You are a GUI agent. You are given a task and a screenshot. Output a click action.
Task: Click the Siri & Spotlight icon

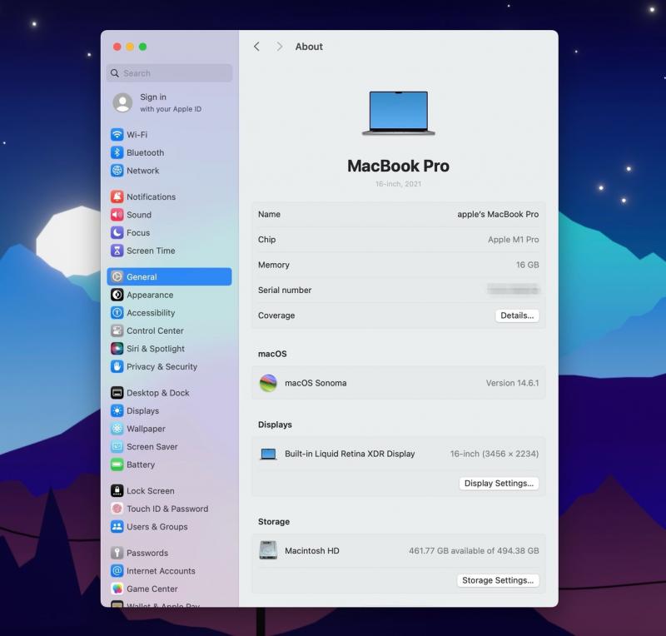click(x=117, y=348)
